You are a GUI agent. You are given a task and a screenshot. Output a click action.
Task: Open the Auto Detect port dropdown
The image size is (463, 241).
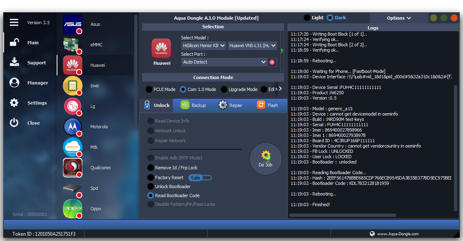coord(224,62)
